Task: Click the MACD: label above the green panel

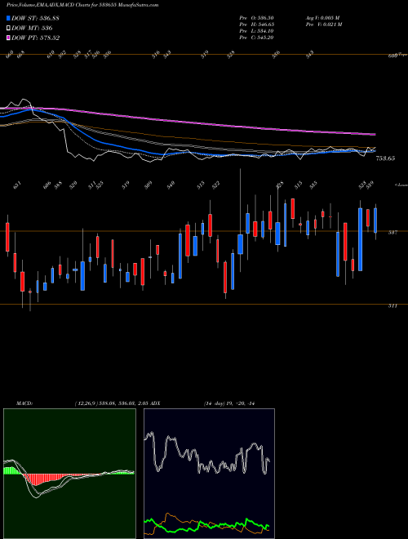Action: 24,403
